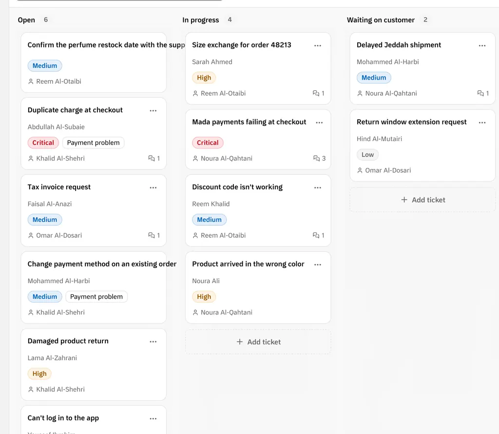Open Return window extension request ticket

[411, 122]
